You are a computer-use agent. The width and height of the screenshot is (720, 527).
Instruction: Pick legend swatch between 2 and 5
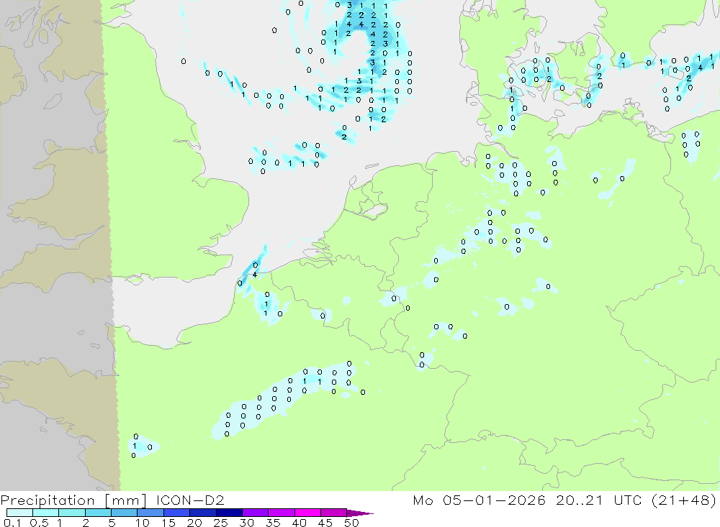[x=98, y=513]
